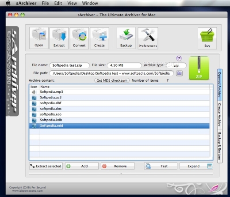
Task: Open the Edit menu
Action: [58, 3]
